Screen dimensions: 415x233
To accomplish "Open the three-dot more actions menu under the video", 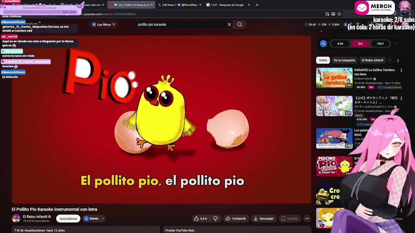I will click(x=307, y=218).
